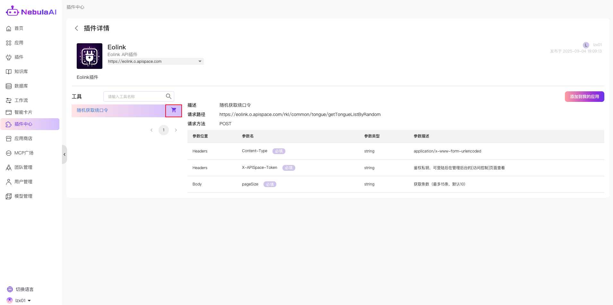
Task: Click POST request method value
Action: 225,124
